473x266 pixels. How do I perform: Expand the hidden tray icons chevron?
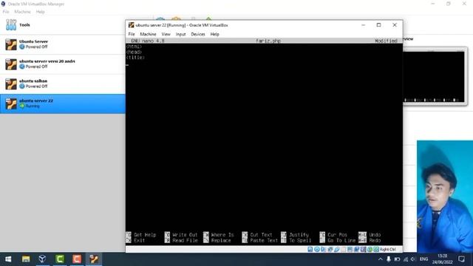click(x=381, y=259)
